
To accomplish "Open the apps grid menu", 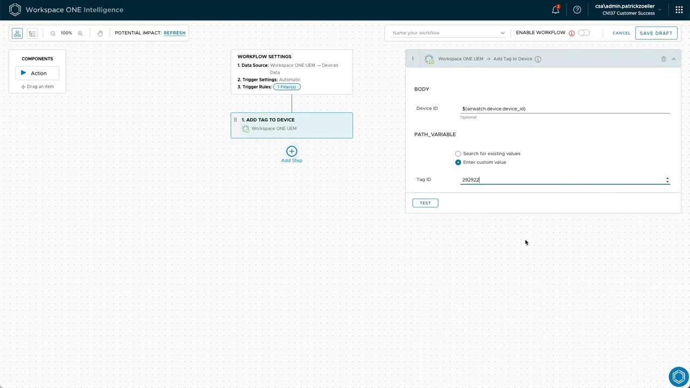I will click(x=679, y=10).
